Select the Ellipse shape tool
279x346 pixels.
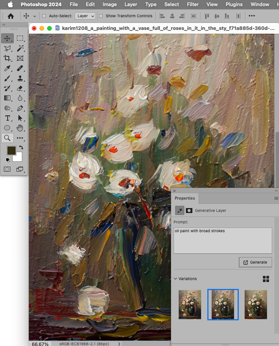(7, 128)
